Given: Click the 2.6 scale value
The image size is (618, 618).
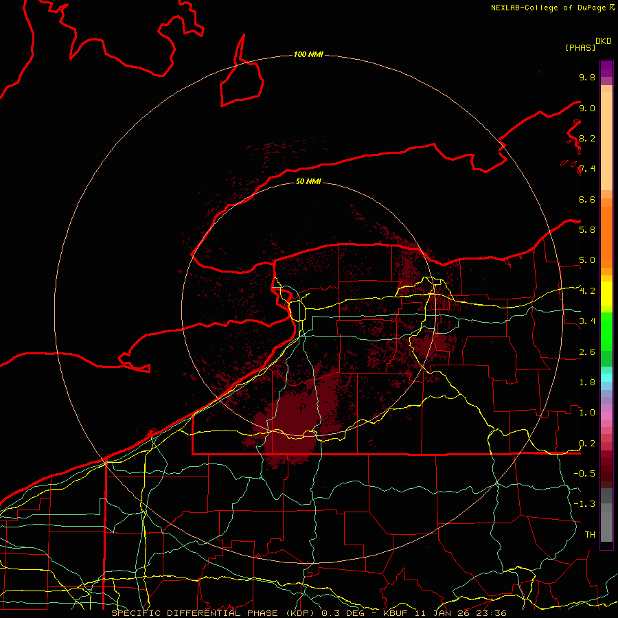Looking at the screenshot, I should pyautogui.click(x=587, y=352).
